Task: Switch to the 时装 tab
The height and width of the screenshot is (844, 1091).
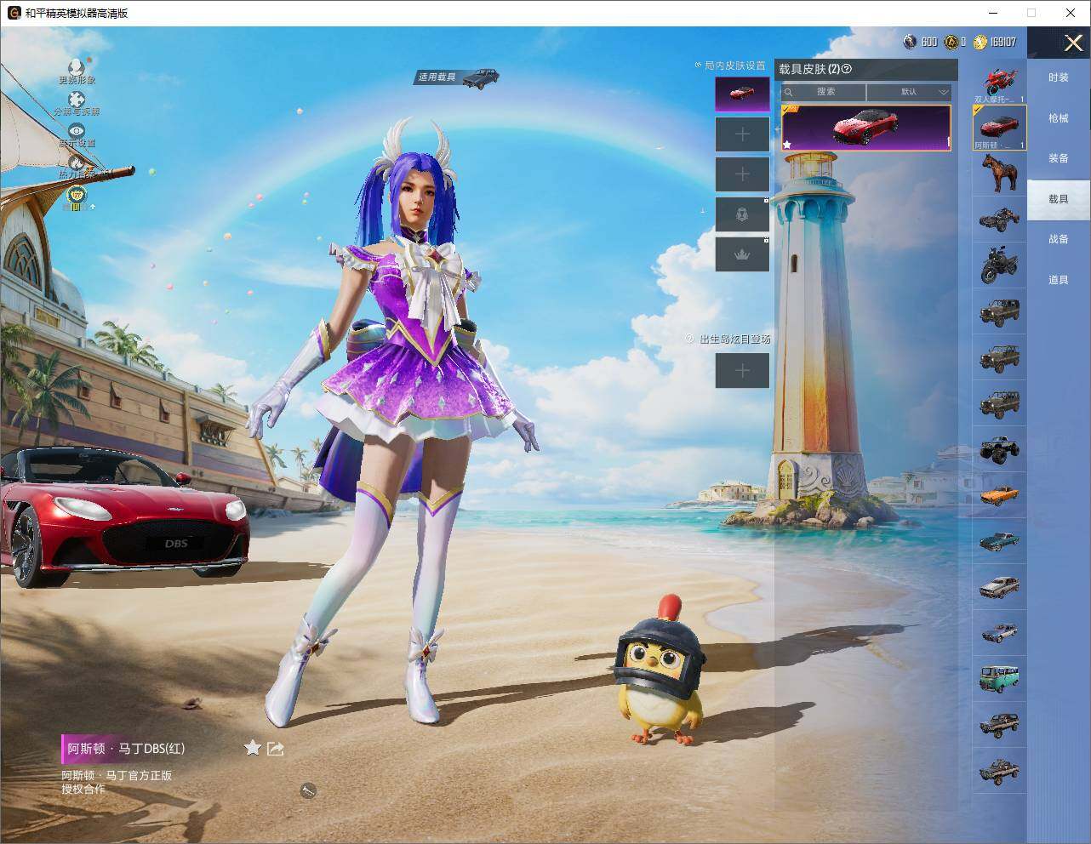Action: point(1059,77)
